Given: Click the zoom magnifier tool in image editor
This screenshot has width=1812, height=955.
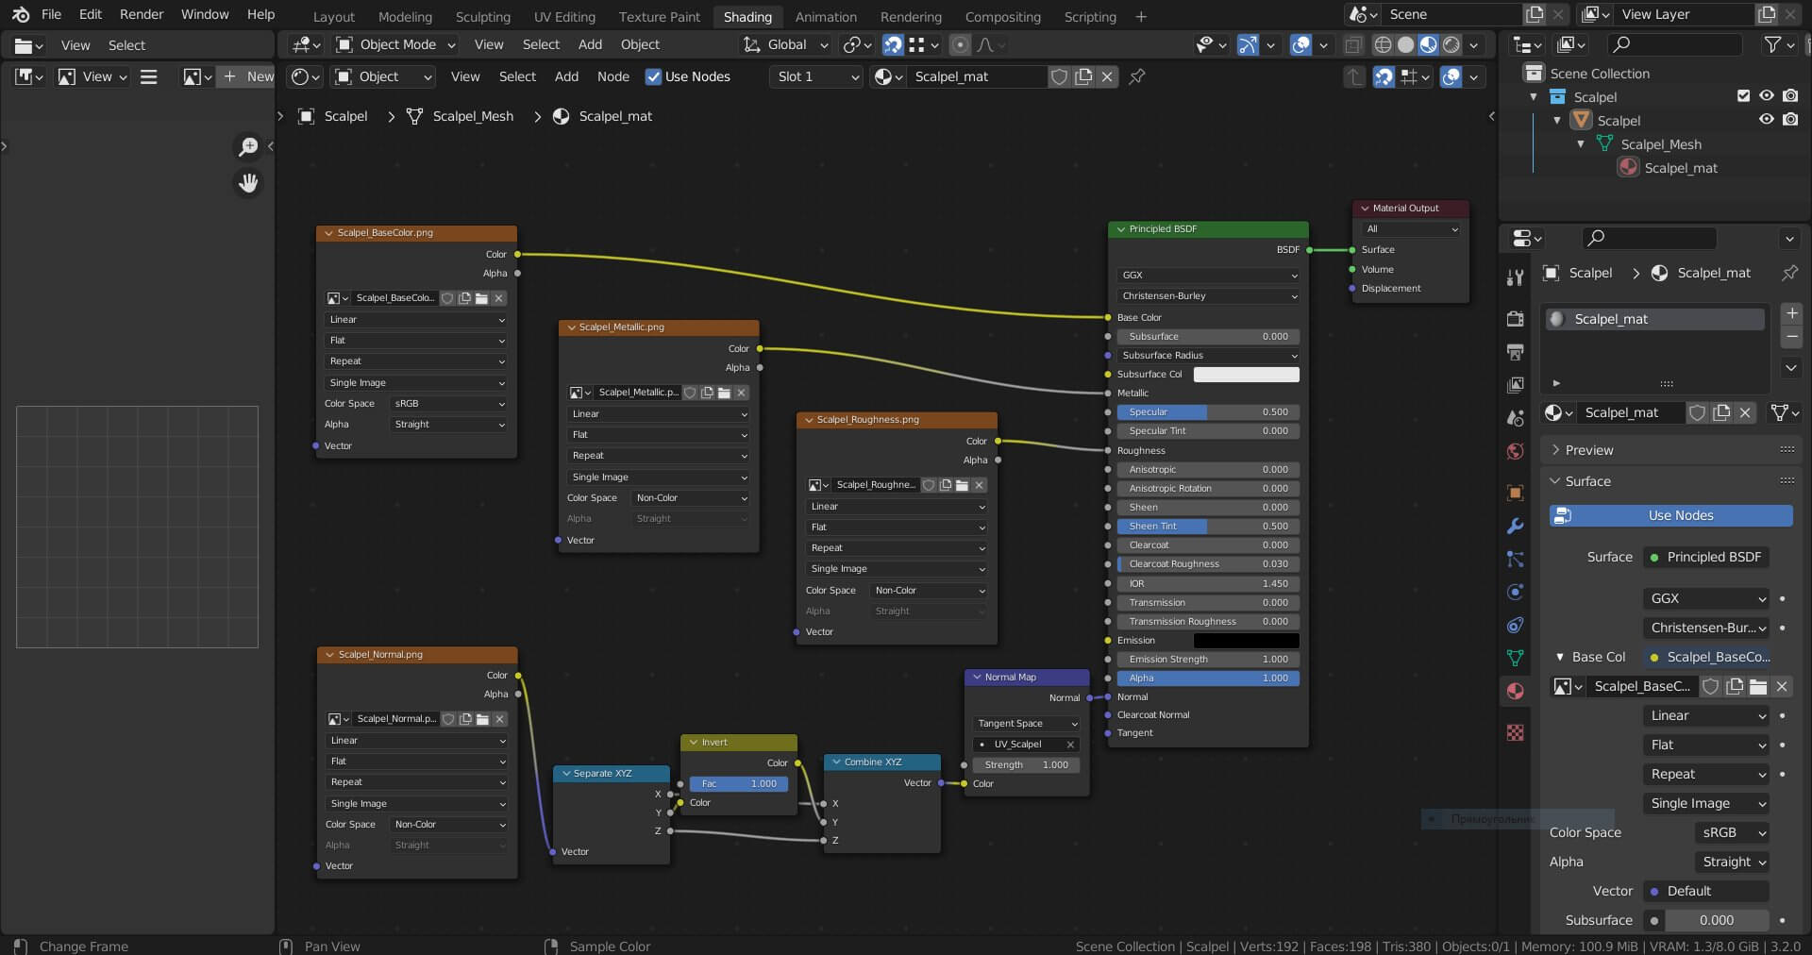Looking at the screenshot, I should pyautogui.click(x=248, y=146).
